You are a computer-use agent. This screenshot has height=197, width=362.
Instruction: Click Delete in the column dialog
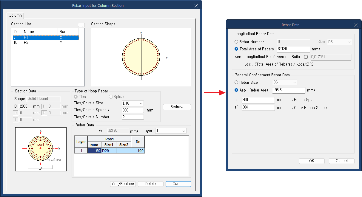(x=150, y=184)
